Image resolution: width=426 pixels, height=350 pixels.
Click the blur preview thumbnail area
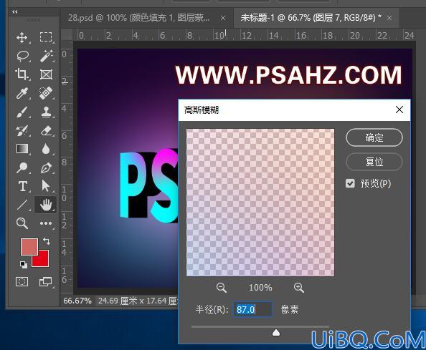260,203
